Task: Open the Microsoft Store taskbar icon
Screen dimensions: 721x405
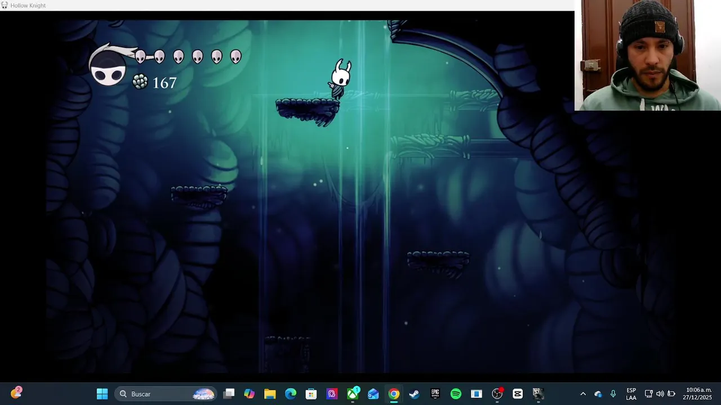Action: [x=311, y=394]
